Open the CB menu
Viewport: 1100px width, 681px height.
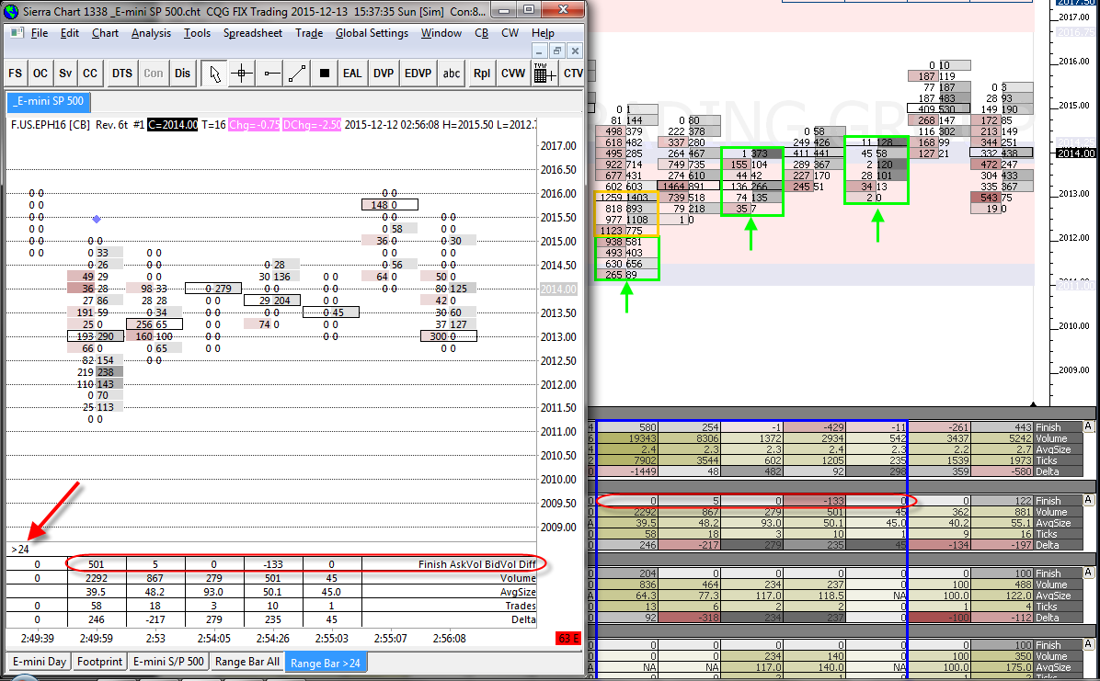coord(481,33)
